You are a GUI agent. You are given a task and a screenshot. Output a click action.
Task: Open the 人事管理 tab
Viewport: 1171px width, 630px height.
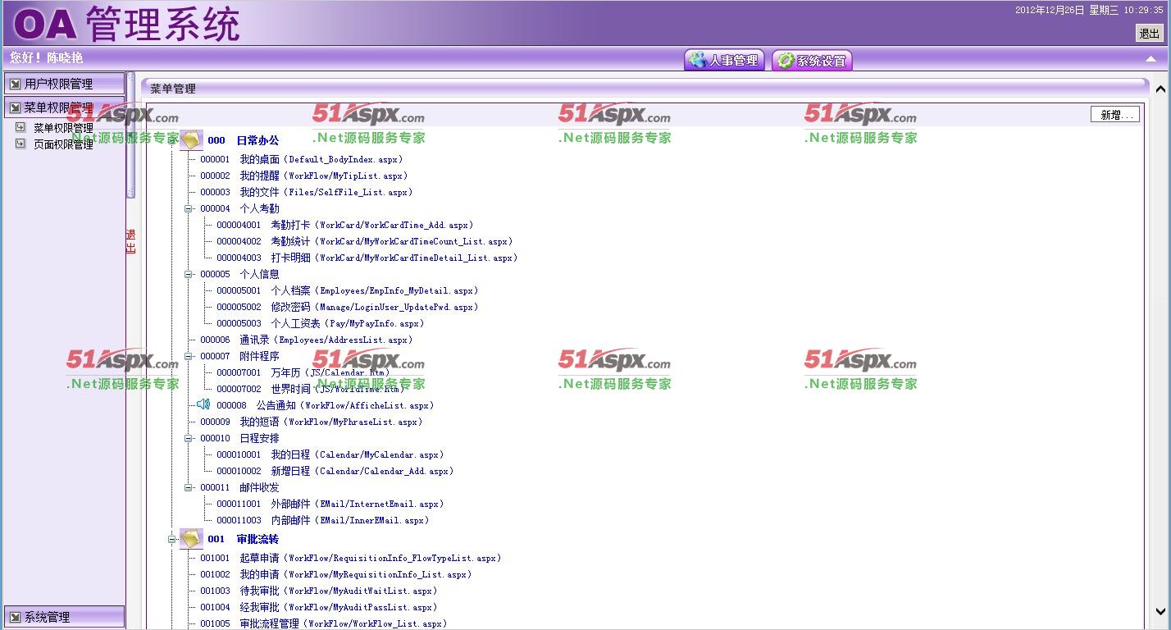tap(725, 60)
